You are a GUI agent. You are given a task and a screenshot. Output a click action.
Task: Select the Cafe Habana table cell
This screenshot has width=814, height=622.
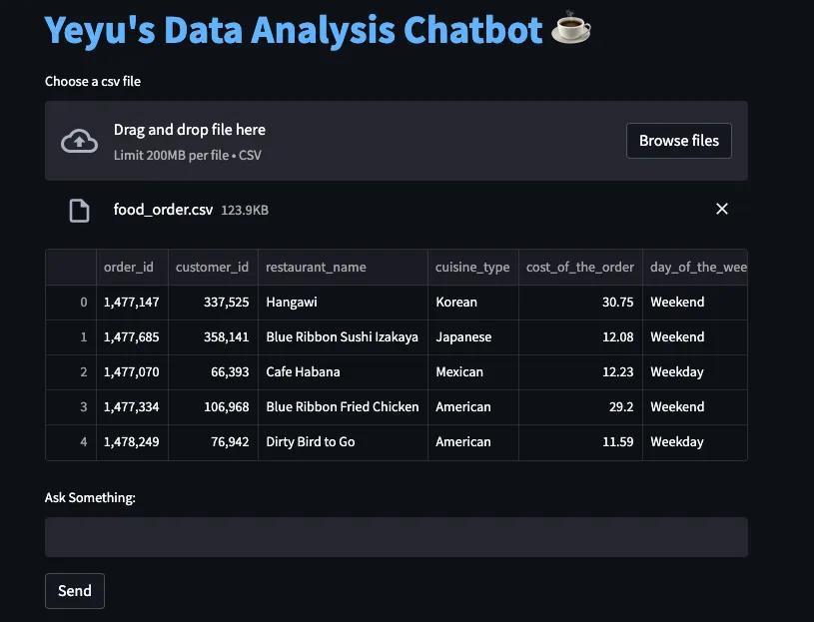[x=303, y=371]
